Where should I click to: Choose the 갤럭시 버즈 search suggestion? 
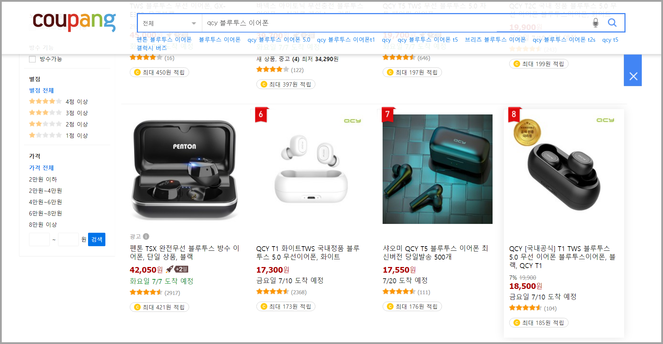click(x=152, y=48)
